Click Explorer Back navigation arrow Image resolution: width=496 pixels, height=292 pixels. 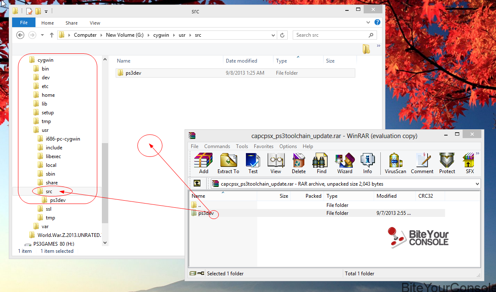coord(20,35)
